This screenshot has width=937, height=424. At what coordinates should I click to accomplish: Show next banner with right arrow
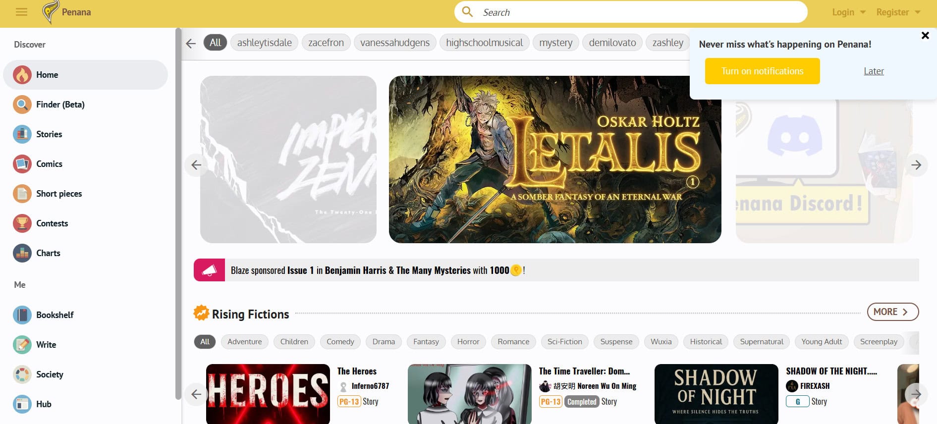click(x=916, y=165)
